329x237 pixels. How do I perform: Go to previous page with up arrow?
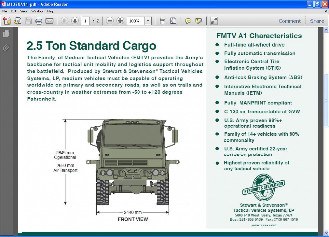coord(64,21)
